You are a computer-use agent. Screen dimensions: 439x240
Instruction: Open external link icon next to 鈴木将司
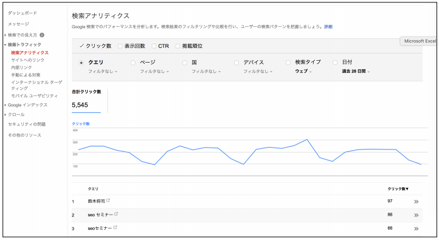[108, 201]
